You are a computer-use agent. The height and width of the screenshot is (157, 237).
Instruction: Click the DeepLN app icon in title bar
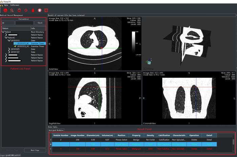coord(1,2)
